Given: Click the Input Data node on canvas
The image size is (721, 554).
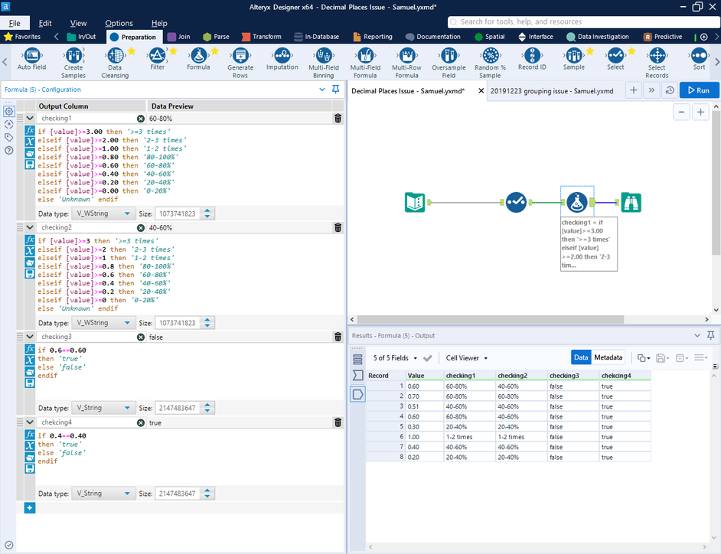Looking at the screenshot, I should tap(415, 202).
